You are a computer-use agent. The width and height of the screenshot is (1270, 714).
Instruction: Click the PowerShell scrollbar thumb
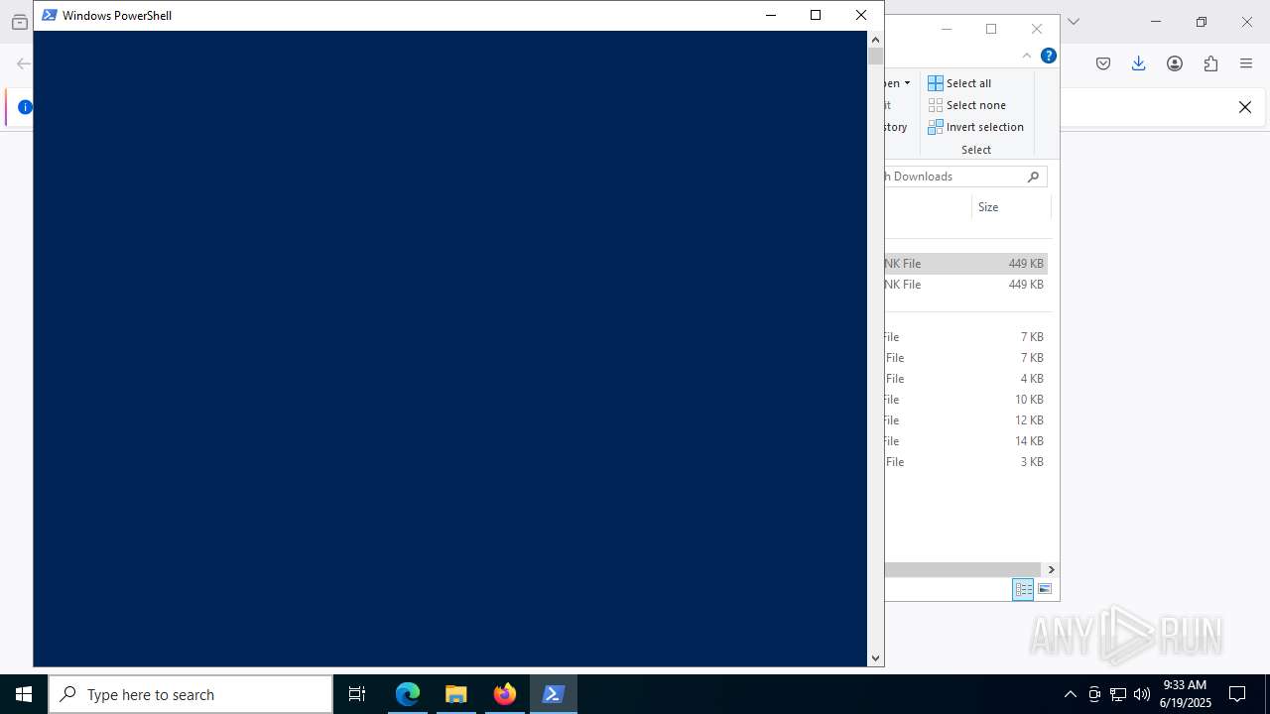click(875, 57)
